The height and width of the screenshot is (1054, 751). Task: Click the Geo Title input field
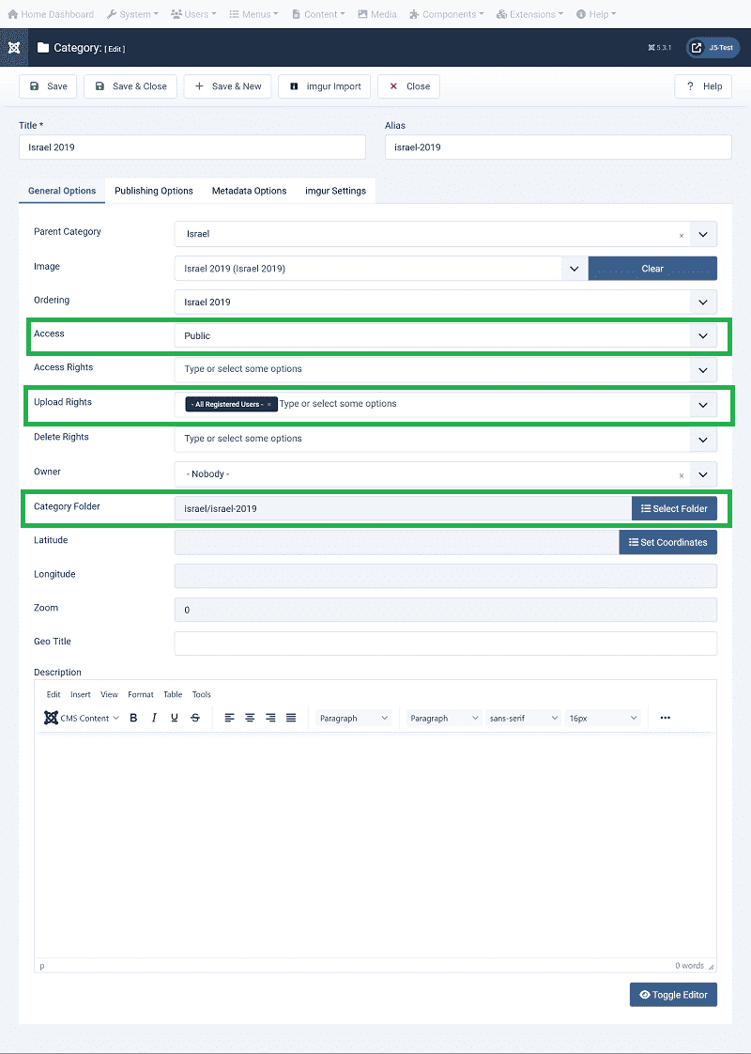coord(445,643)
